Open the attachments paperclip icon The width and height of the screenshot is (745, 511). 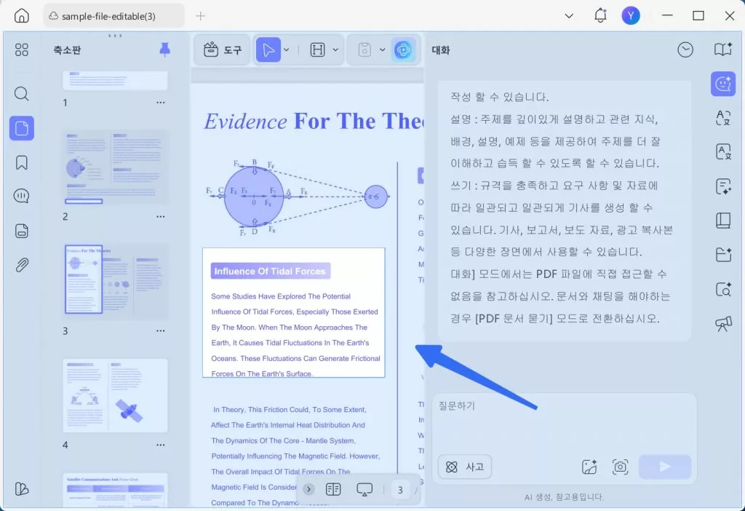21,265
